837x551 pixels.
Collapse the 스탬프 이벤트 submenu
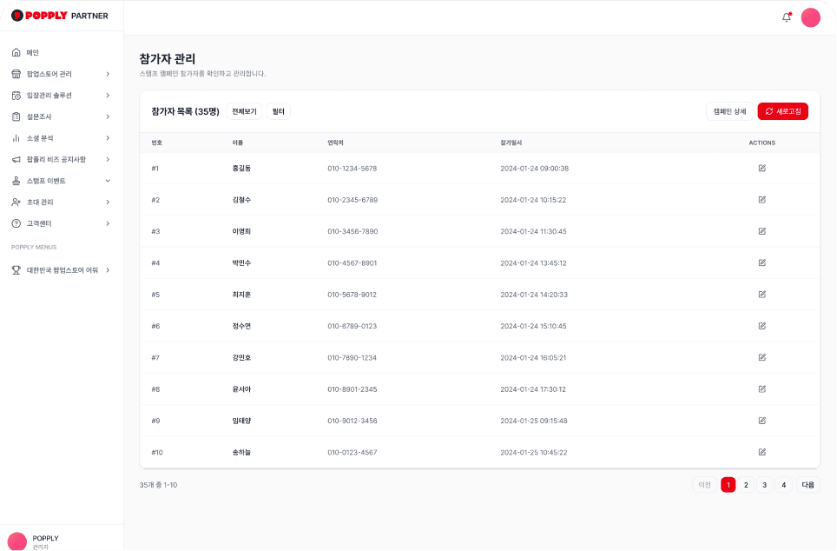tap(108, 180)
